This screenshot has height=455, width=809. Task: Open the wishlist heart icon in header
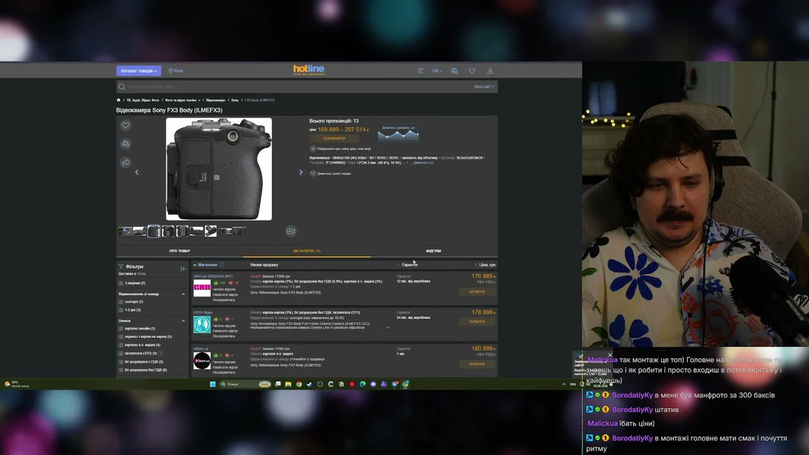coord(472,71)
